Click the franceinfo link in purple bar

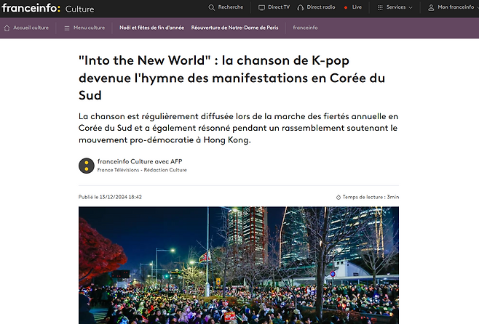(305, 28)
